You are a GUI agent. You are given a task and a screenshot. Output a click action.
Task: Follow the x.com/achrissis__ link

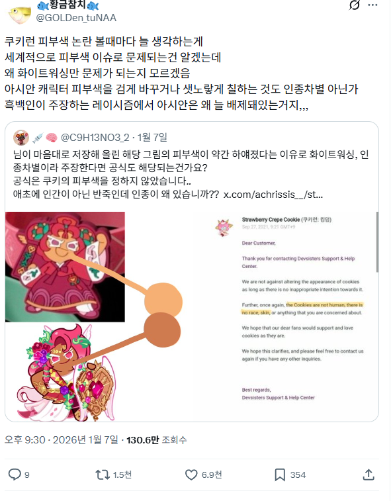273,195
